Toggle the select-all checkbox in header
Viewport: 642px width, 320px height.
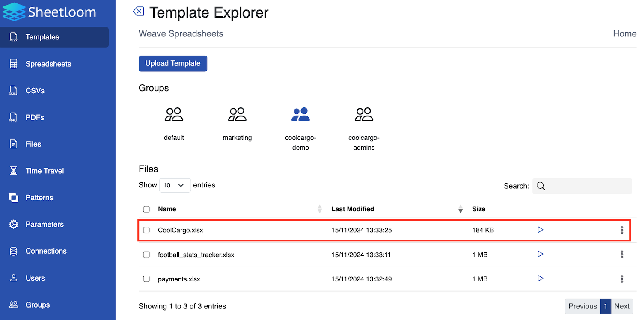coord(146,209)
